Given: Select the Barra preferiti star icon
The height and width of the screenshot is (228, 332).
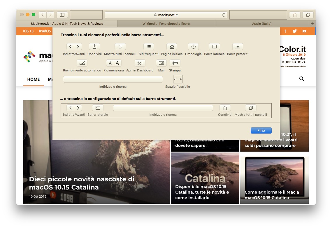Looking at the screenshot, I should coord(238,47).
